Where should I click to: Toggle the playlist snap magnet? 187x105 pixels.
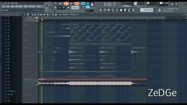28,15
